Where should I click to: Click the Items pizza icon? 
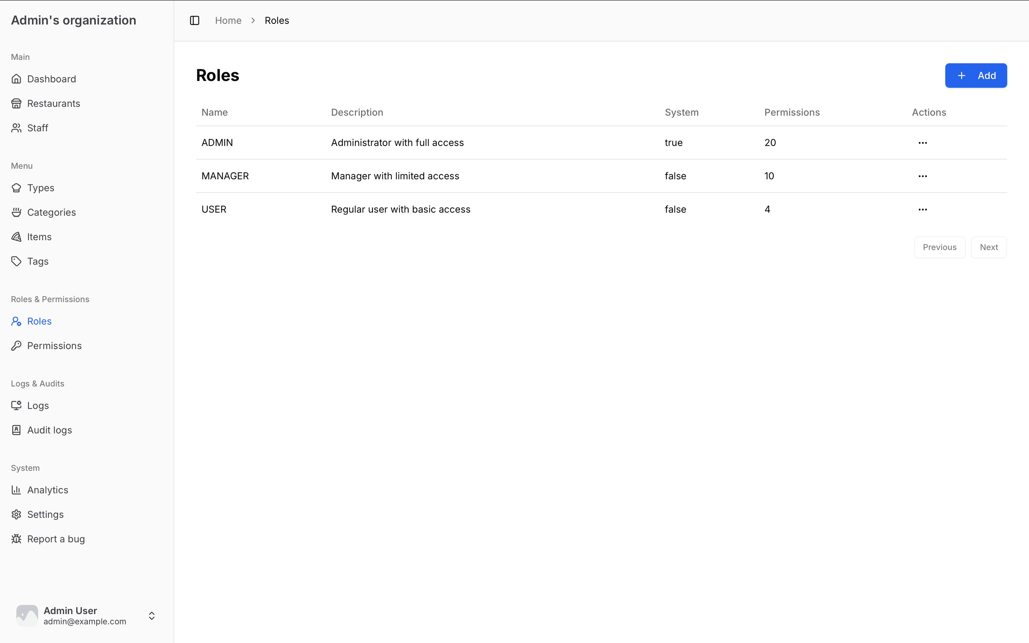(x=16, y=237)
